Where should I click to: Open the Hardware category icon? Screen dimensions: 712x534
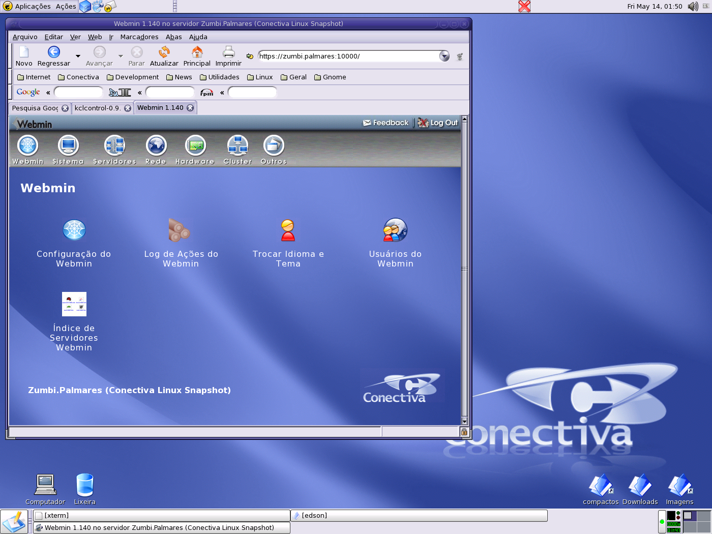pyautogui.click(x=195, y=146)
